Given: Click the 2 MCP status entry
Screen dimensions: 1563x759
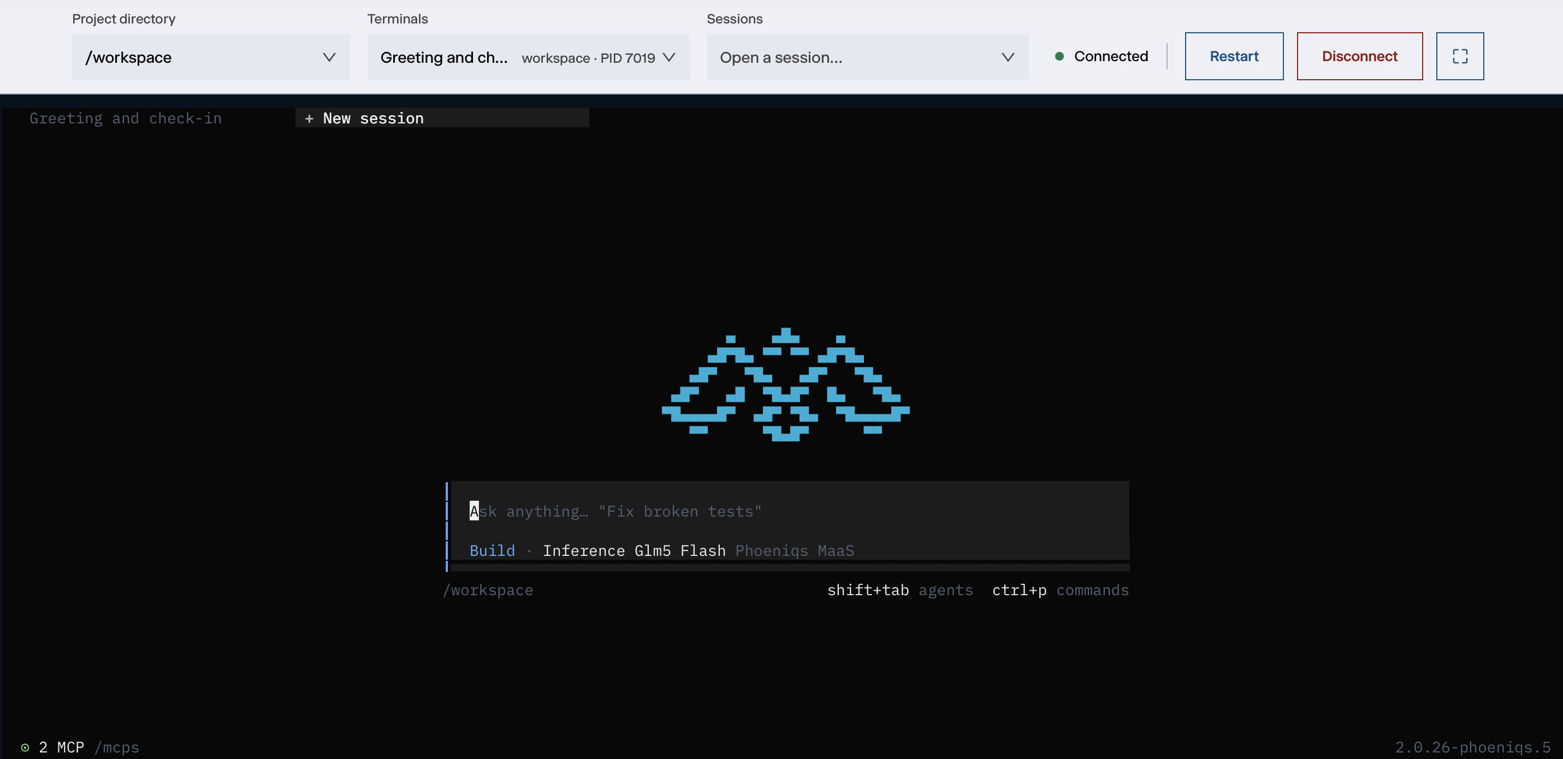Looking at the screenshot, I should (61, 748).
